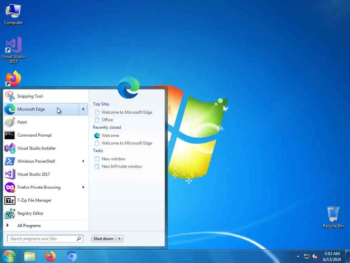This screenshot has width=350, height=263.
Task: Open Firefox from taskbar
Action: click(x=51, y=256)
